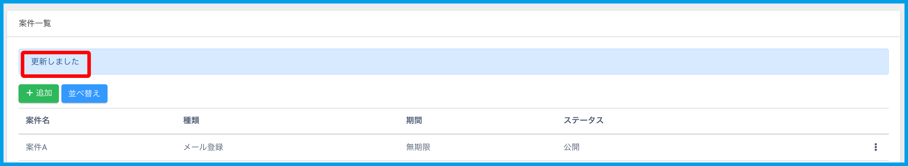The image size is (908, 166).
Task: Select the 案件A project name cell
Action: [36, 147]
